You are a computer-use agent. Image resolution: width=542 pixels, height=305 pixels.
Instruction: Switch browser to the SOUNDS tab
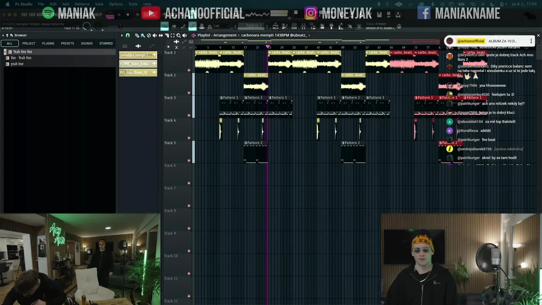[86, 43]
